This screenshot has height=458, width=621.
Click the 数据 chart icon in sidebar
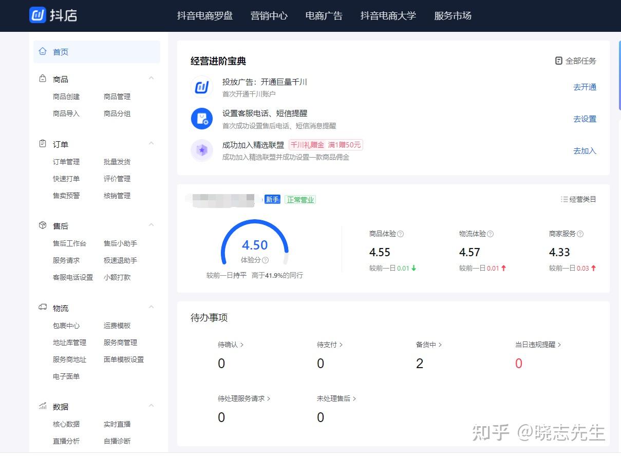(43, 406)
